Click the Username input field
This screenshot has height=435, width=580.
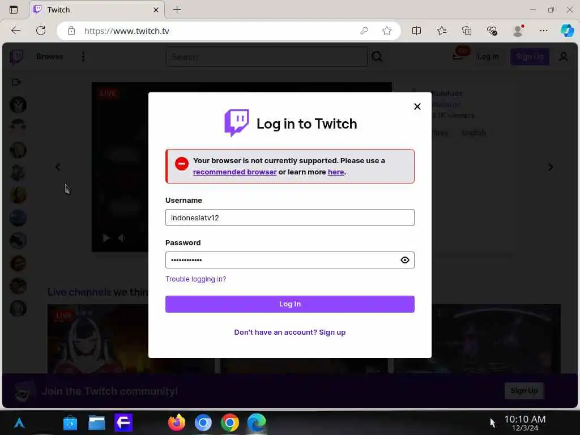[289, 217]
